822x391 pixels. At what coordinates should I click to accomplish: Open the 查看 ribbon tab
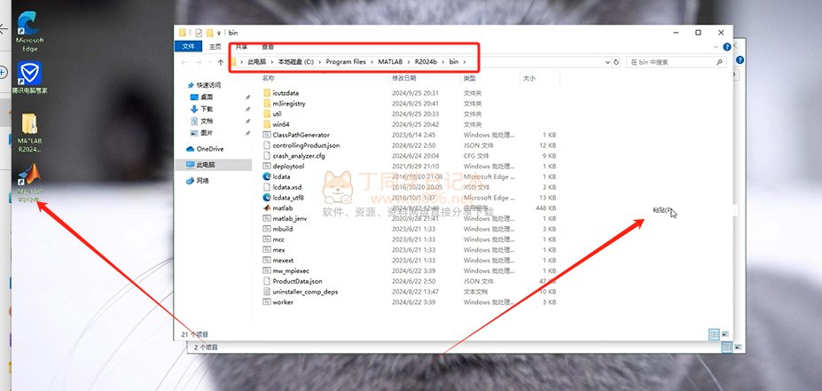(x=268, y=47)
